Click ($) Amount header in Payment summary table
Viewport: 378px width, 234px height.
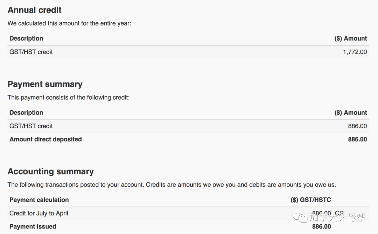[x=350, y=113]
